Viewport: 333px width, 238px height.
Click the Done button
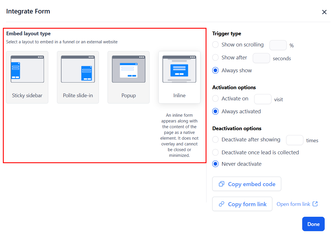coord(313,224)
